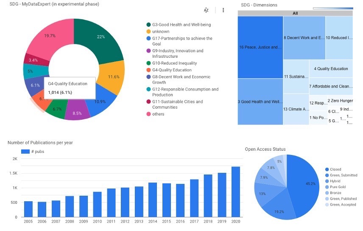This screenshot has height=231, width=363.
Task: Drill into 13 Climate treemap cell
Action: point(296,109)
